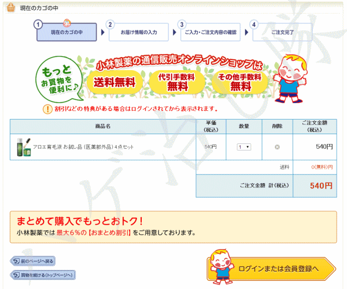Viewport: 347px width, 289px height.
Task: Click the unit price 540円 cell
Action: tap(211, 147)
